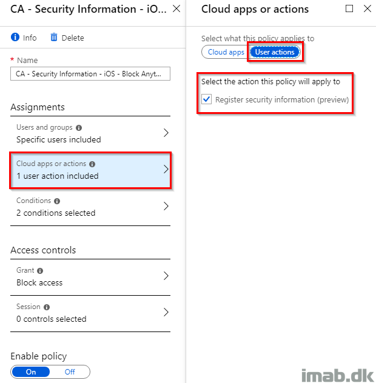This screenshot has width=376, height=383.
Task: Select the Cloud apps tab option
Action: point(226,52)
